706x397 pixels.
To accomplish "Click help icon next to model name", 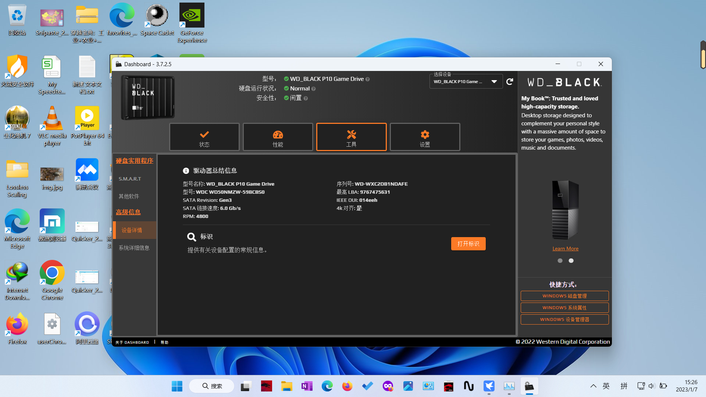I will (367, 79).
